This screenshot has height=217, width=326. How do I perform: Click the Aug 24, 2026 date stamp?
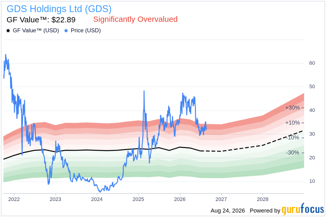[228, 211]
